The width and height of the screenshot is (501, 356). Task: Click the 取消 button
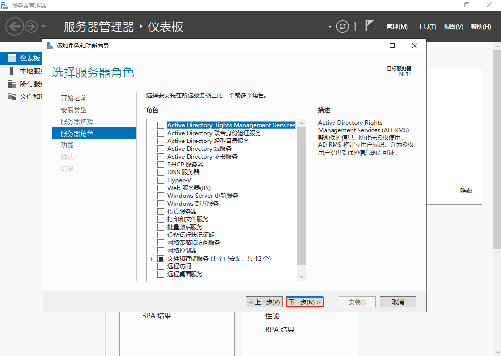(398, 302)
